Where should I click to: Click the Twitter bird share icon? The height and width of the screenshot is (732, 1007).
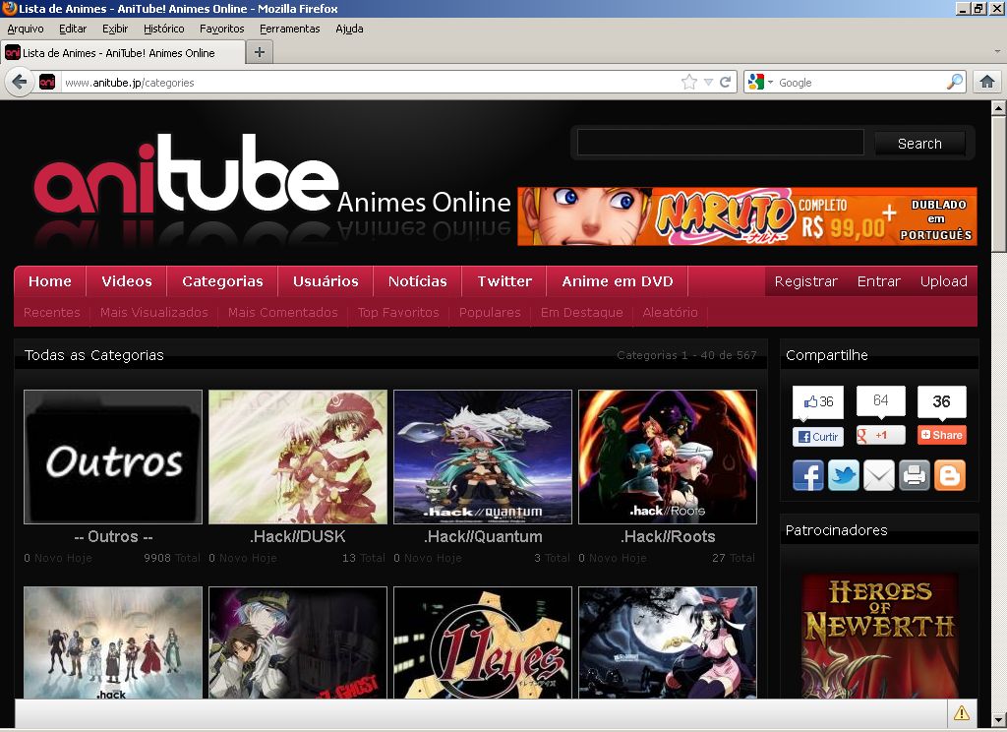click(843, 475)
